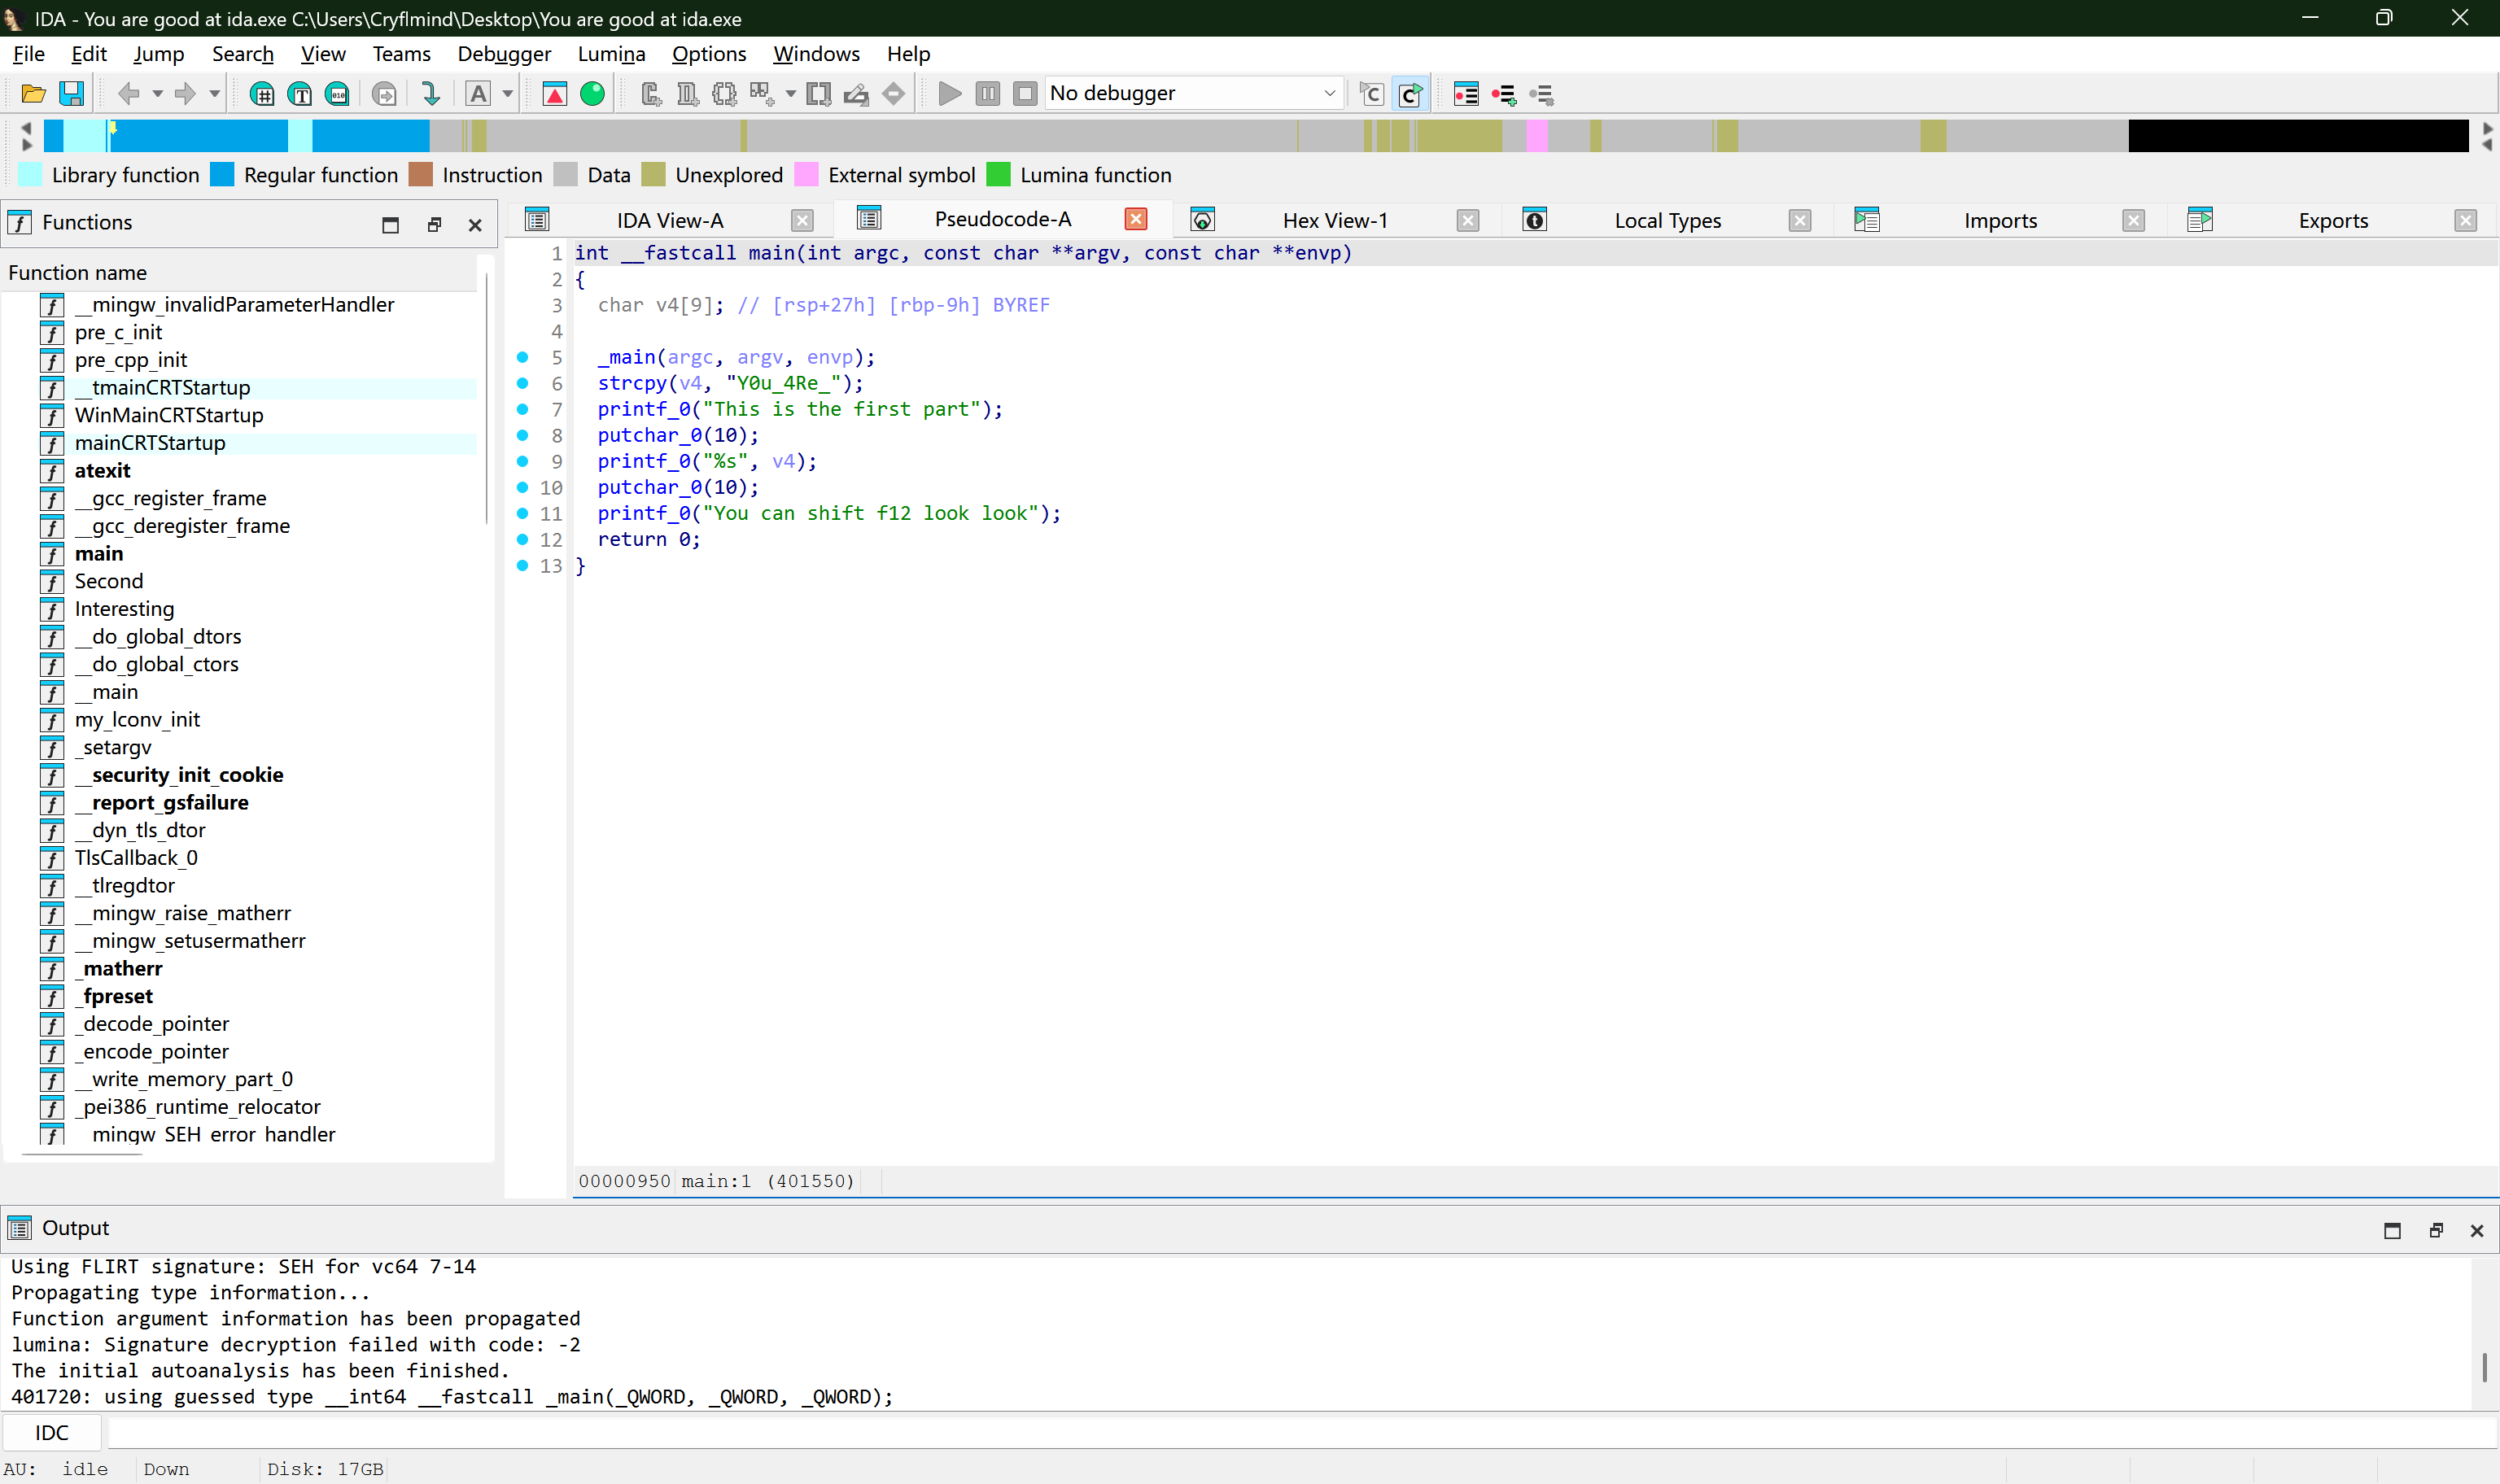Open the Debugger menu
Screen dimensions: 2500x1484
[504, 54]
